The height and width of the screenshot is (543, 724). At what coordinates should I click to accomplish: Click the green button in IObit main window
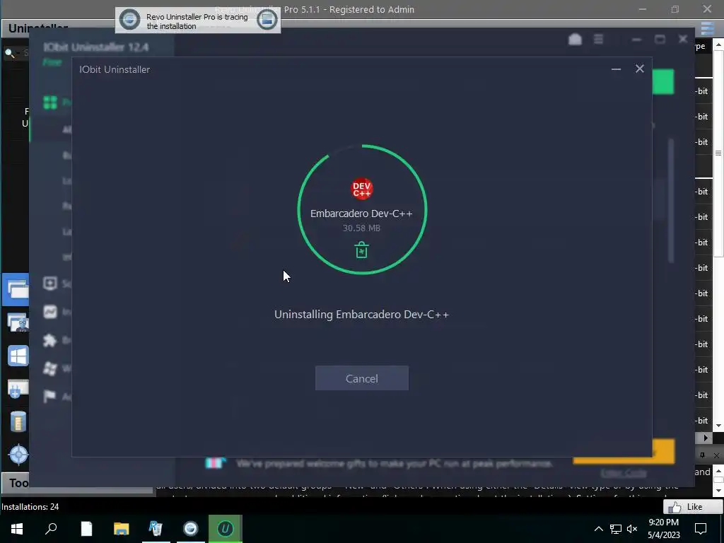pyautogui.click(x=663, y=82)
